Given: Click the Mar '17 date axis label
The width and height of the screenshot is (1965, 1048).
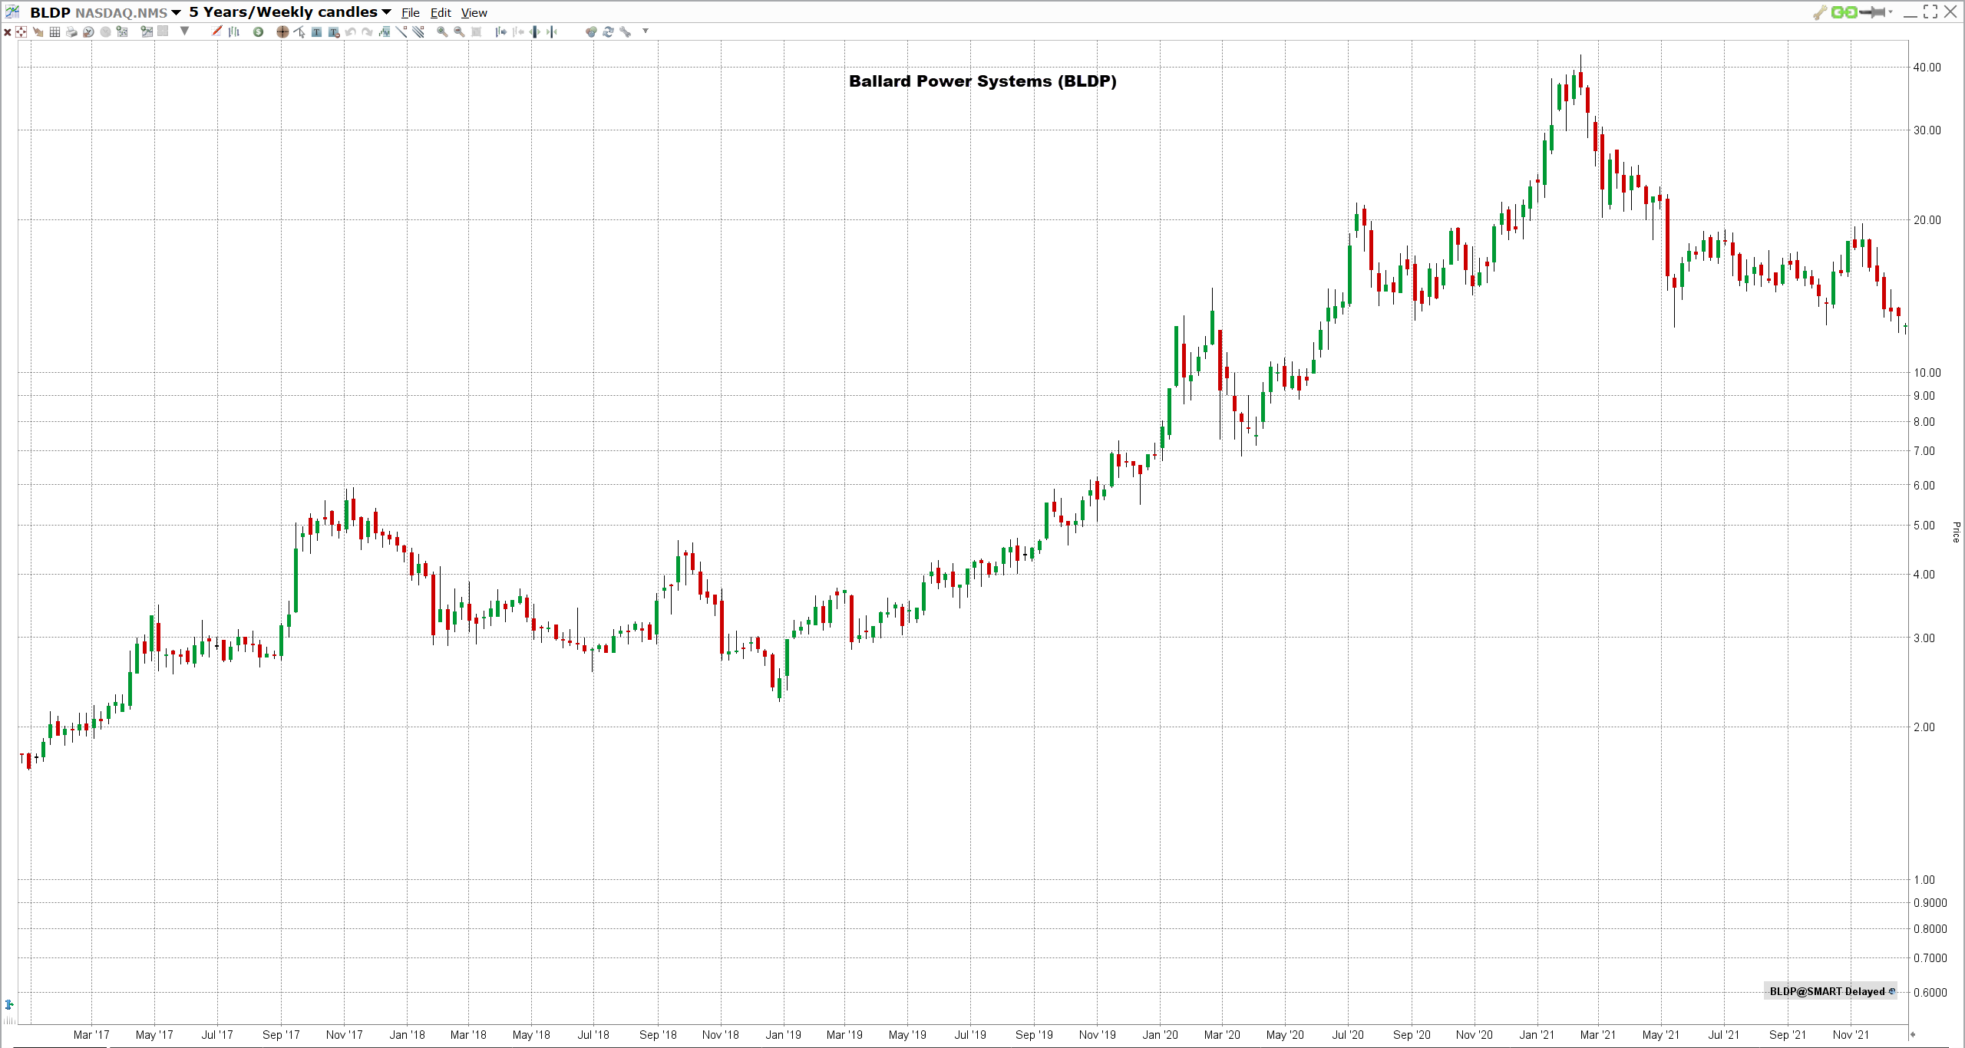Looking at the screenshot, I should click(x=91, y=1035).
